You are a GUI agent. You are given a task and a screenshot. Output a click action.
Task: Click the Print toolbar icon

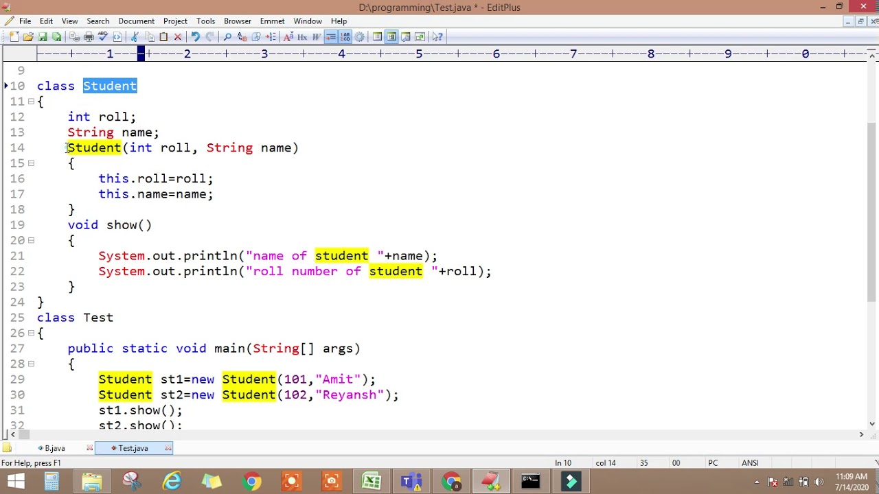click(89, 36)
